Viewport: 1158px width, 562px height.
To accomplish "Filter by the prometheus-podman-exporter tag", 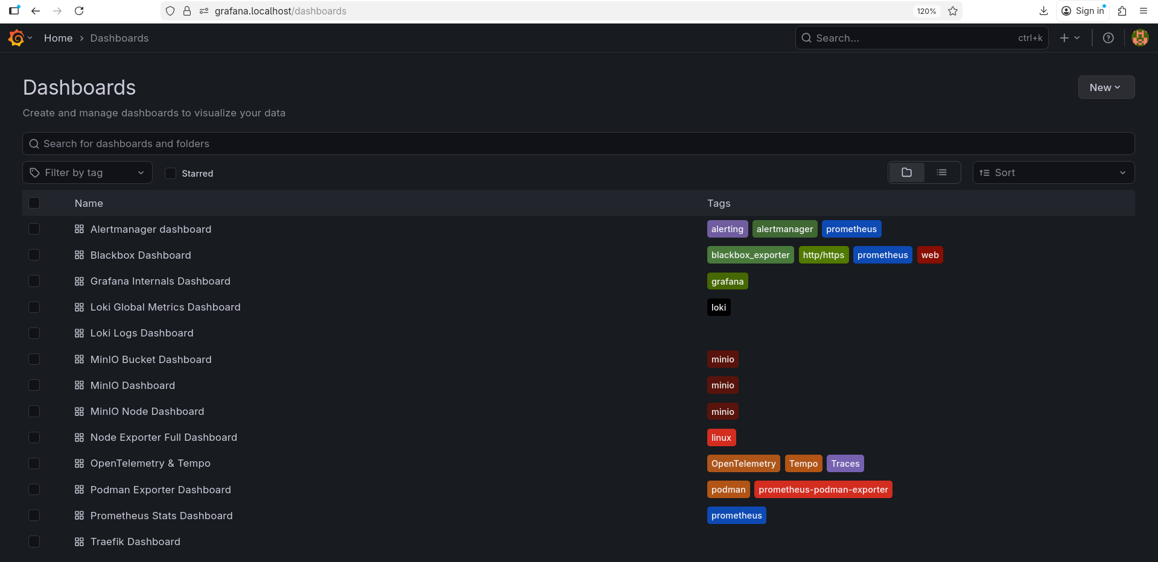I will click(823, 490).
